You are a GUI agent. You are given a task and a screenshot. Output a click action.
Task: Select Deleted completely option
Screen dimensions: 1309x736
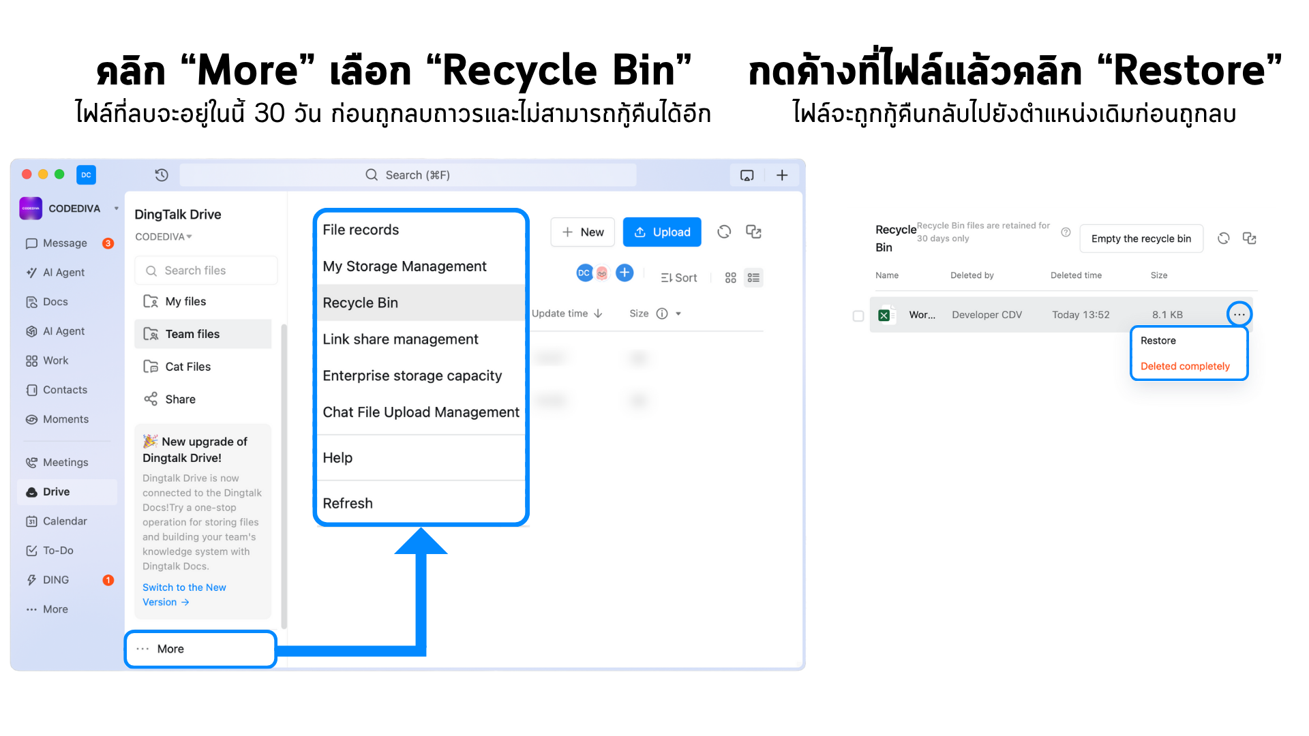point(1185,367)
